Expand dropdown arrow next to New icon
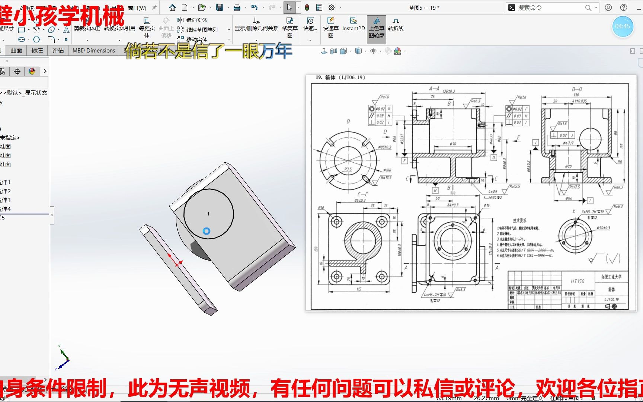 [x=193, y=7]
